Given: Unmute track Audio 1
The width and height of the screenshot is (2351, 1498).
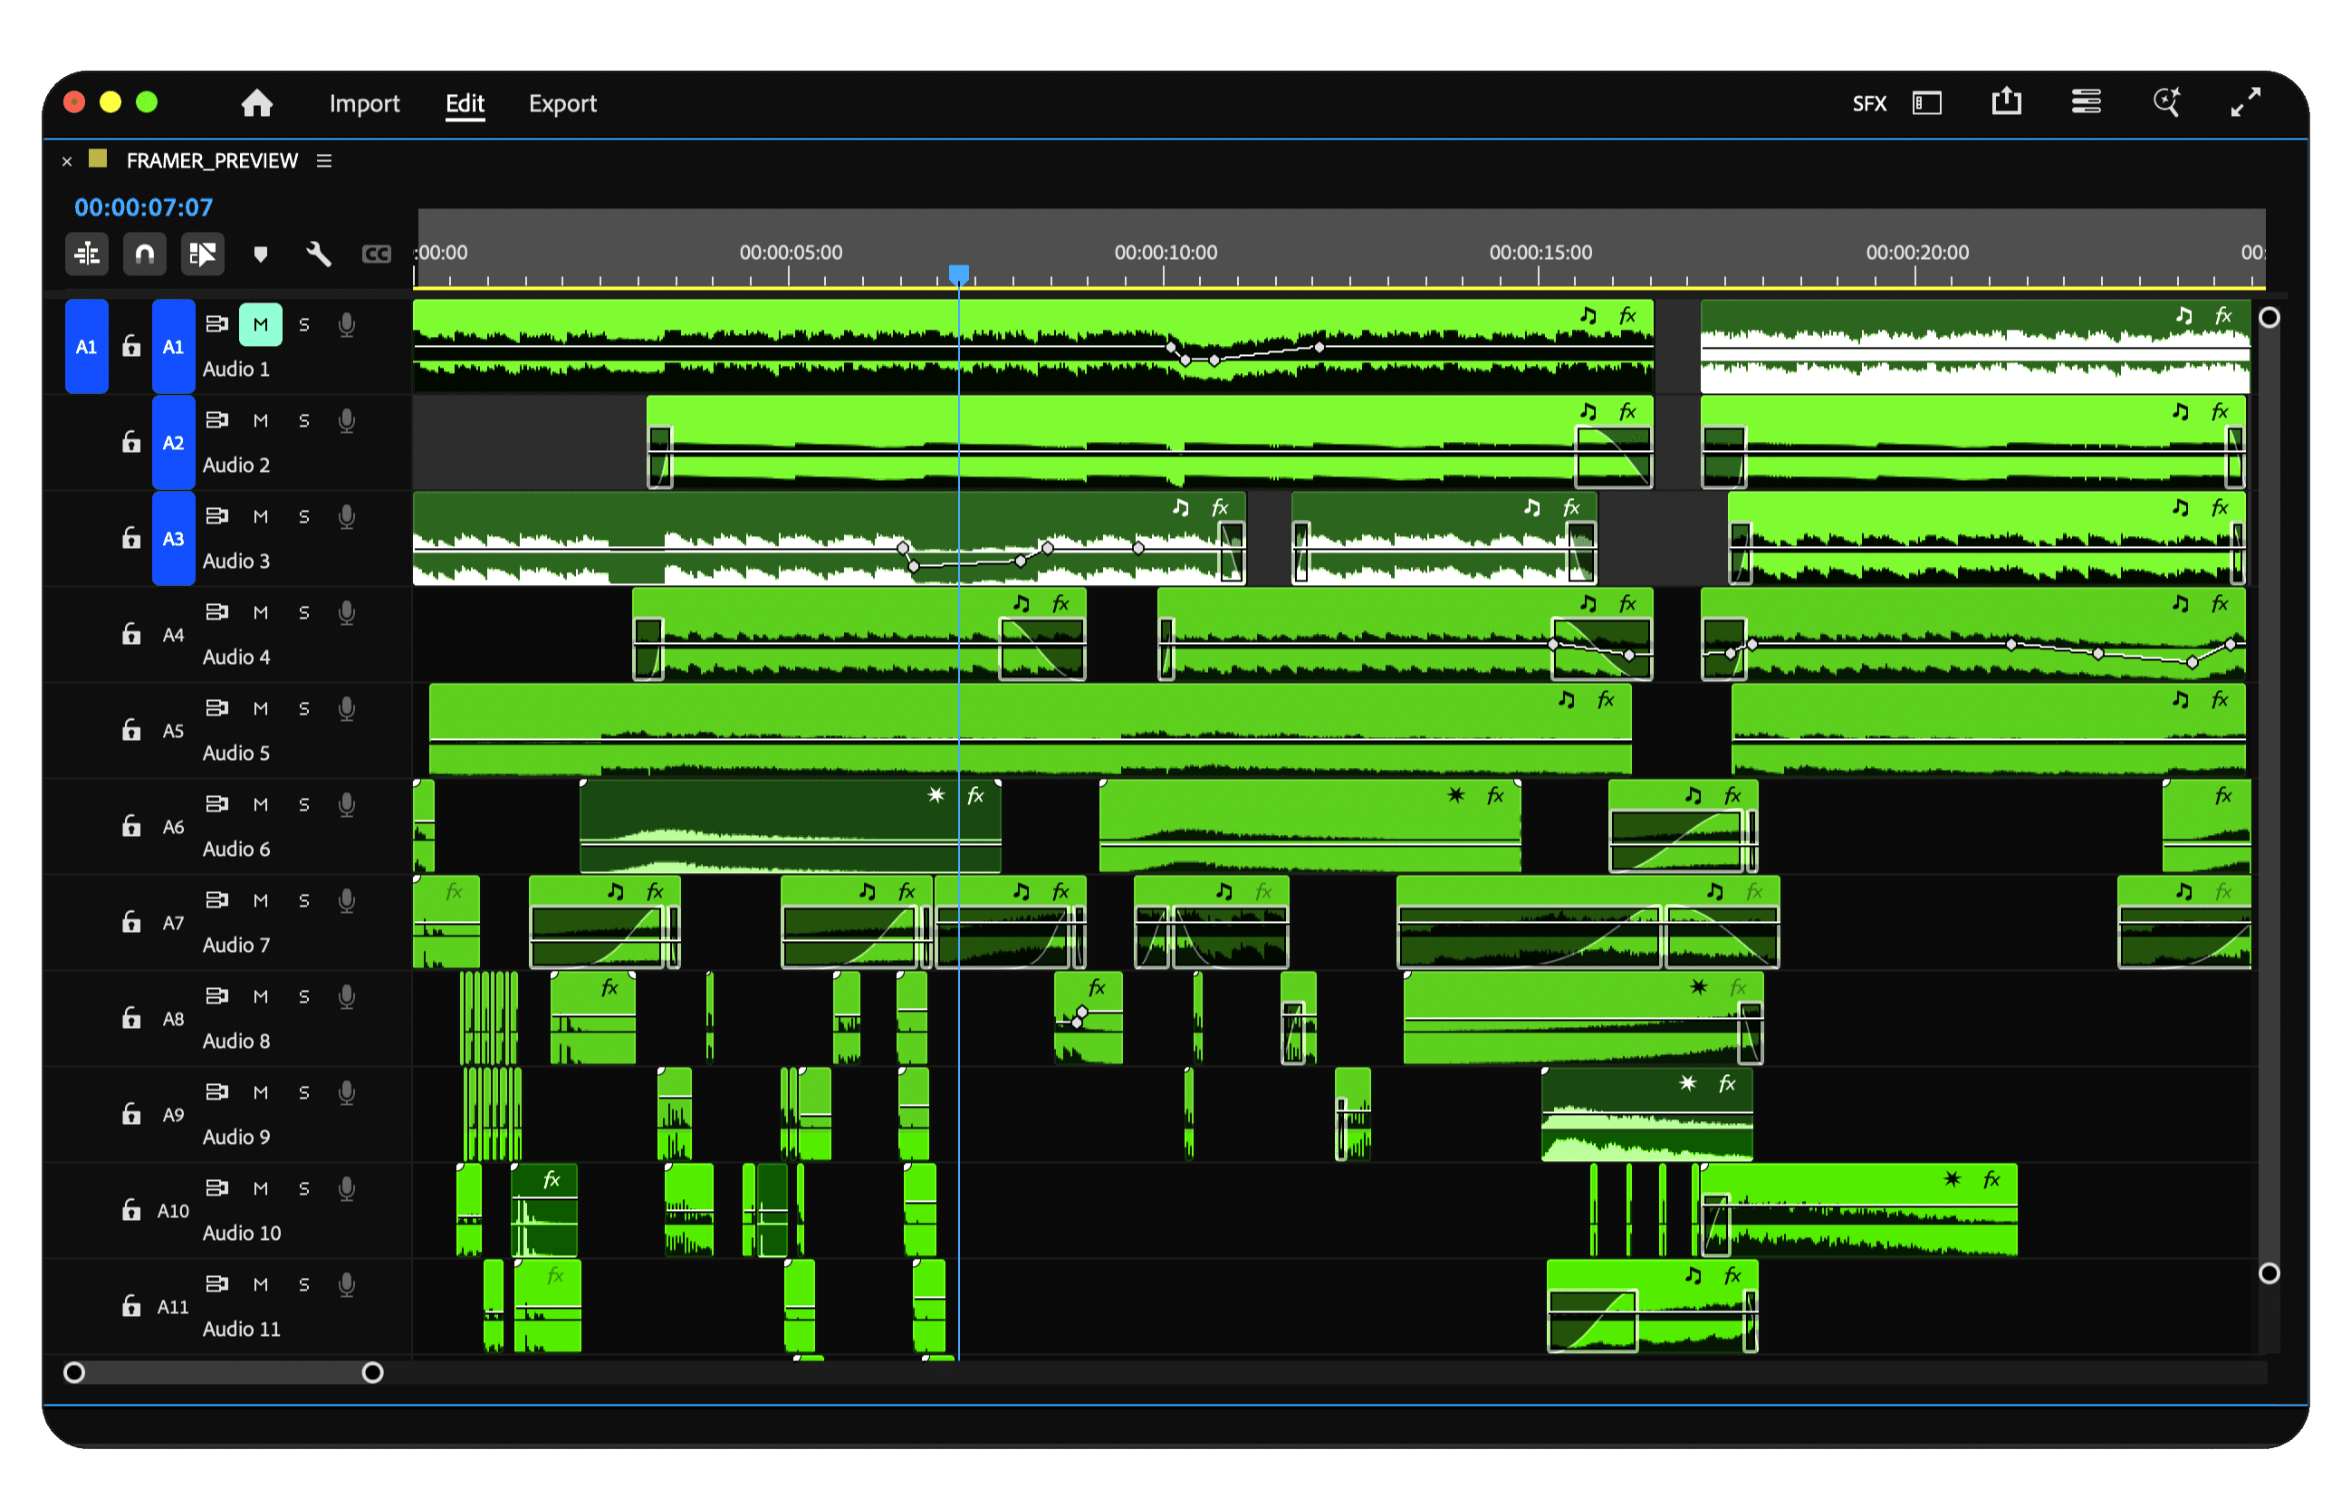Looking at the screenshot, I should [261, 325].
